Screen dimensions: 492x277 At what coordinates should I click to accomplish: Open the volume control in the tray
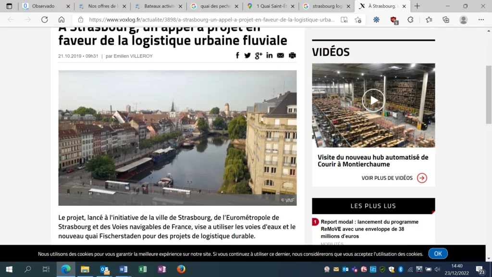click(437, 269)
